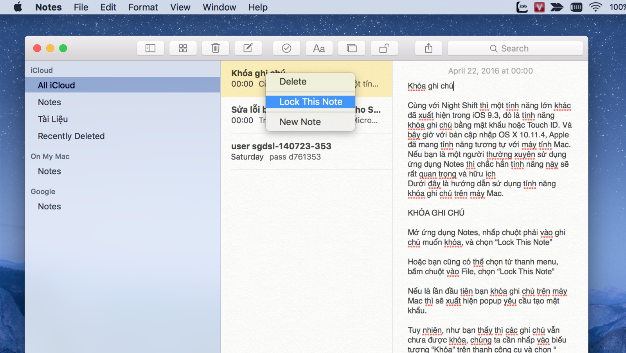626x353 pixels.
Task: Click the photo browser toolbar icon
Action: pyautogui.click(x=352, y=48)
